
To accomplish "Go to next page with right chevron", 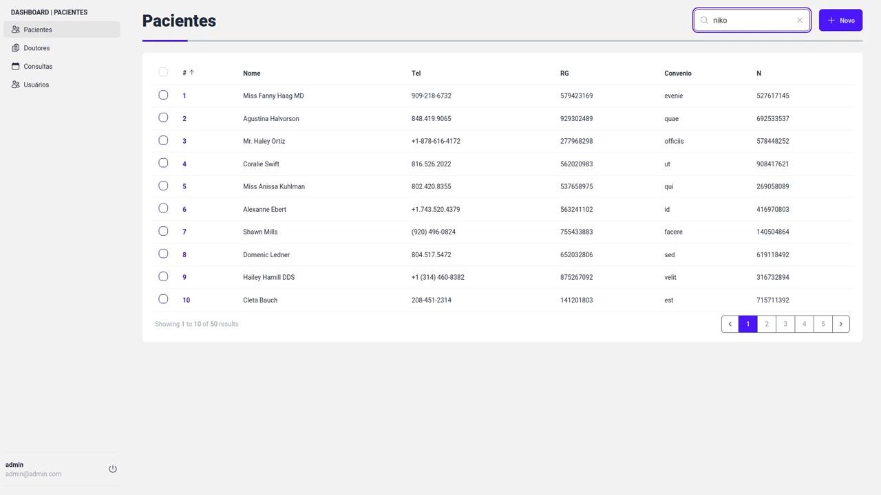I will [x=841, y=324].
